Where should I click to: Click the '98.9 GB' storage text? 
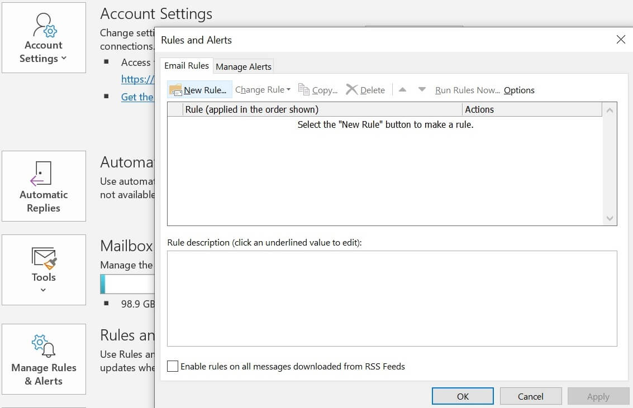click(138, 304)
